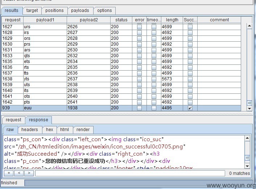Toggle the Succ checkbox for request 1629
The image size is (256, 189).
[190, 38]
